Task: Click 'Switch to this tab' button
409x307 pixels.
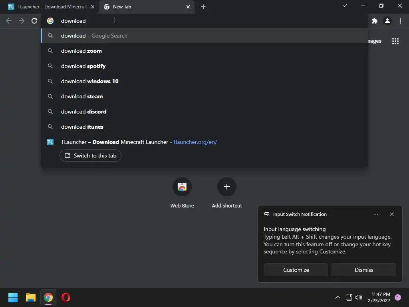Action: pos(90,155)
